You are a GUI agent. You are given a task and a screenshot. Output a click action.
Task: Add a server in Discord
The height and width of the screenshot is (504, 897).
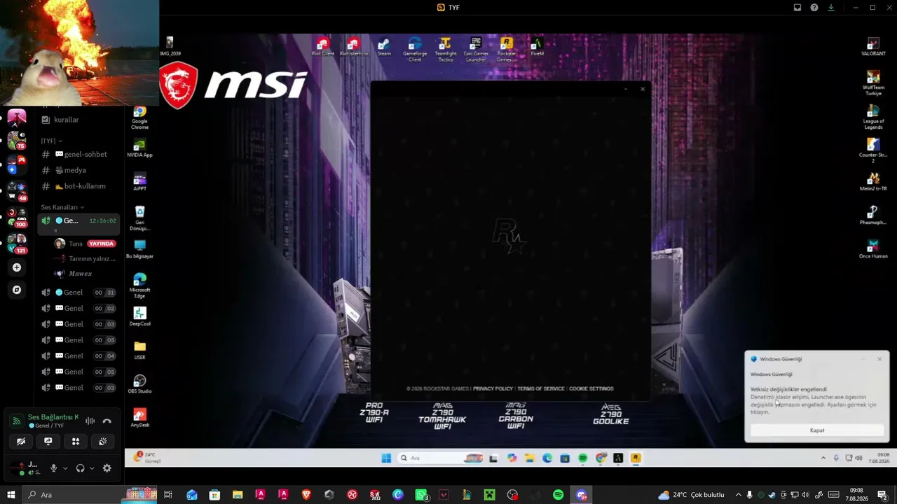[17, 267]
